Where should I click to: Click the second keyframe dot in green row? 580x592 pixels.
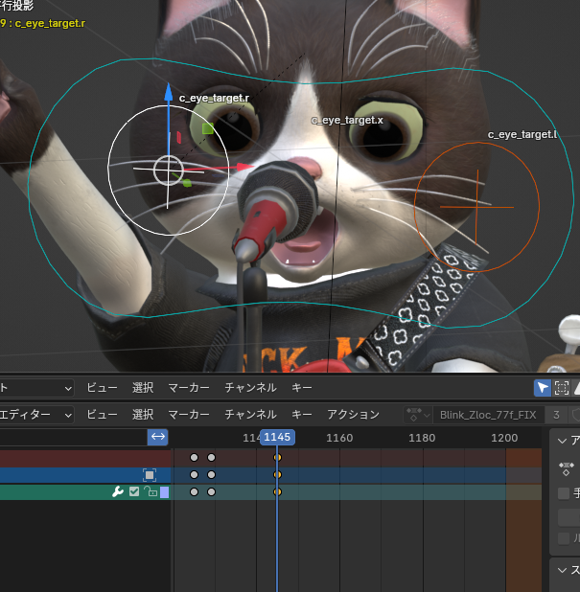(x=211, y=492)
